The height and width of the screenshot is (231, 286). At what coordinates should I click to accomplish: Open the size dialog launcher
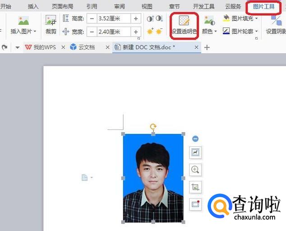click(x=138, y=38)
